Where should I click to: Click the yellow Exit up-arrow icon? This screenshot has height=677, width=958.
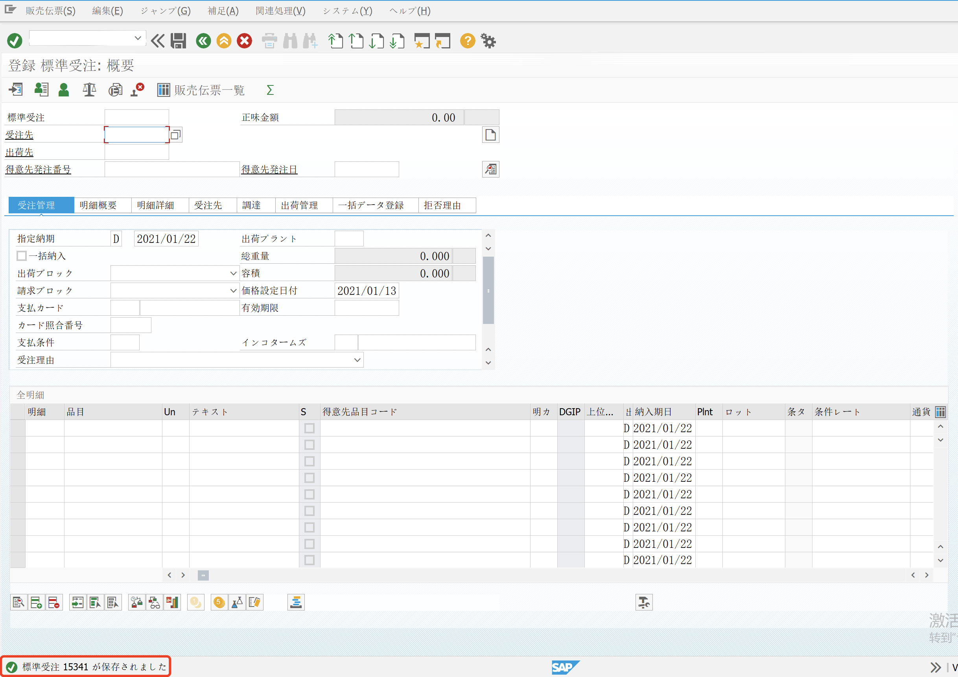(x=224, y=41)
